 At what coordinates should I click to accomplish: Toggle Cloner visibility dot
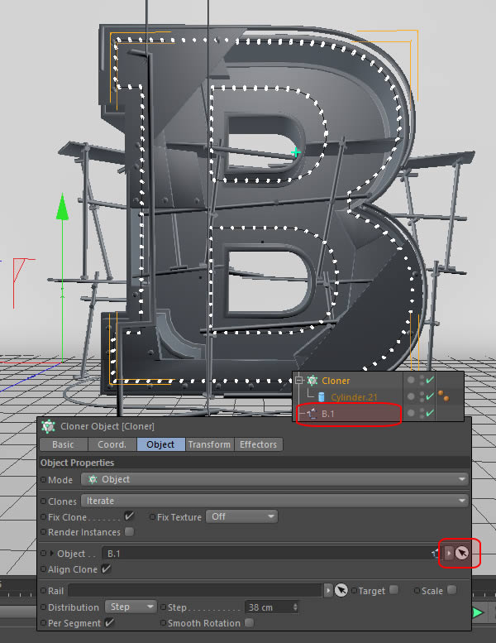click(410, 380)
